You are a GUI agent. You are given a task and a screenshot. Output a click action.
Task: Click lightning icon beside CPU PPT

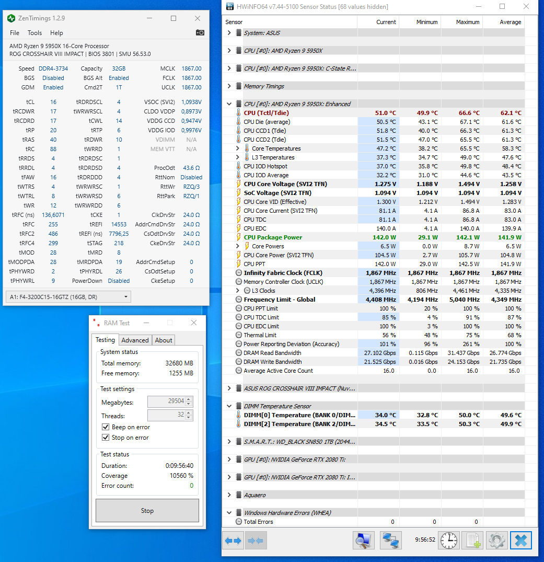[239, 264]
